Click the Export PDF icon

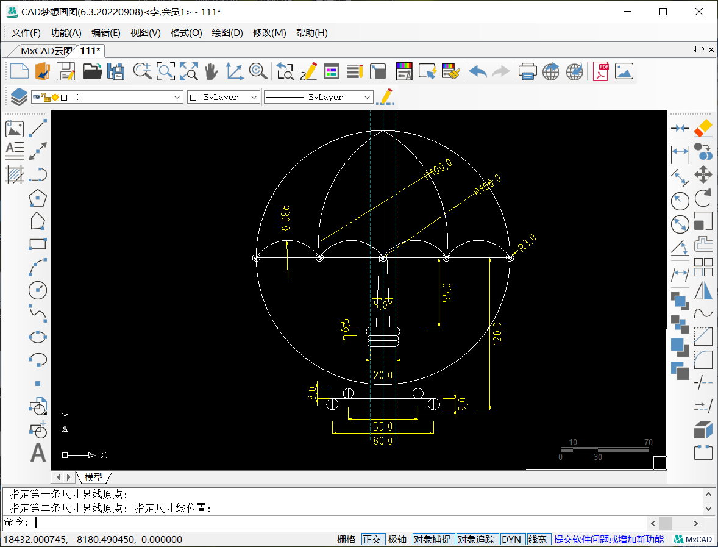click(600, 72)
